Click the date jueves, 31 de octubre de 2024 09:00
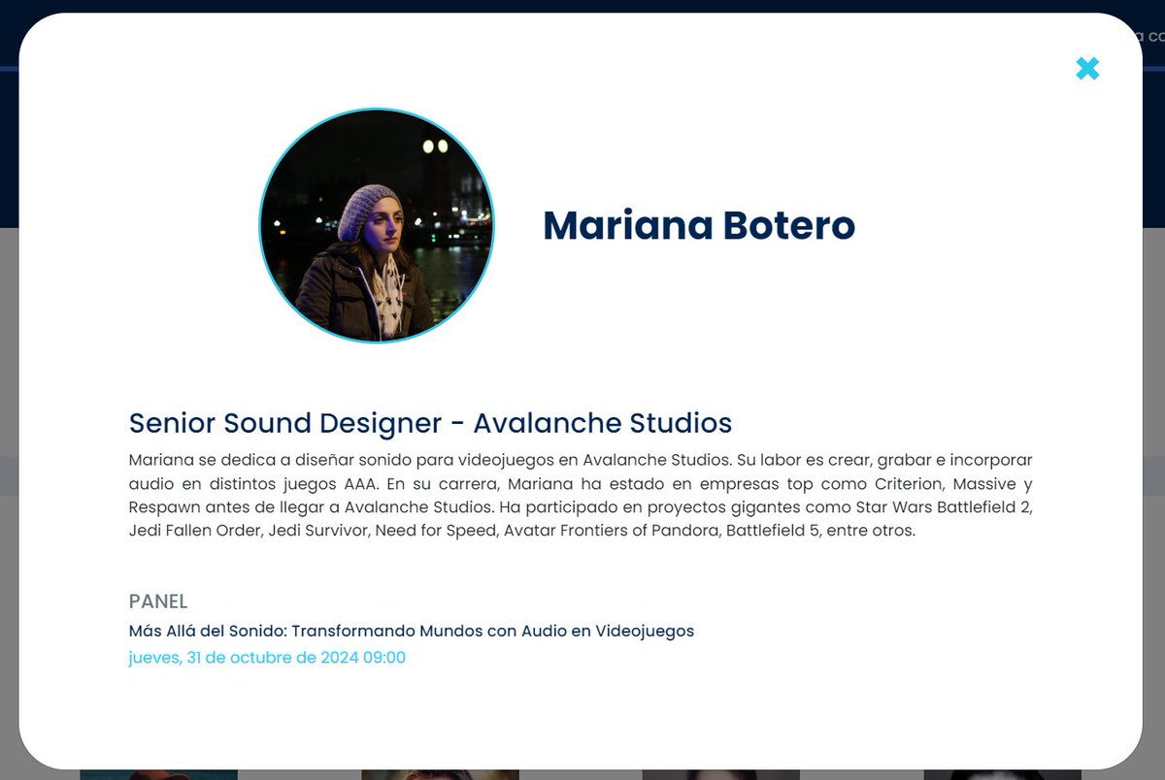The width and height of the screenshot is (1165, 780). tap(267, 658)
